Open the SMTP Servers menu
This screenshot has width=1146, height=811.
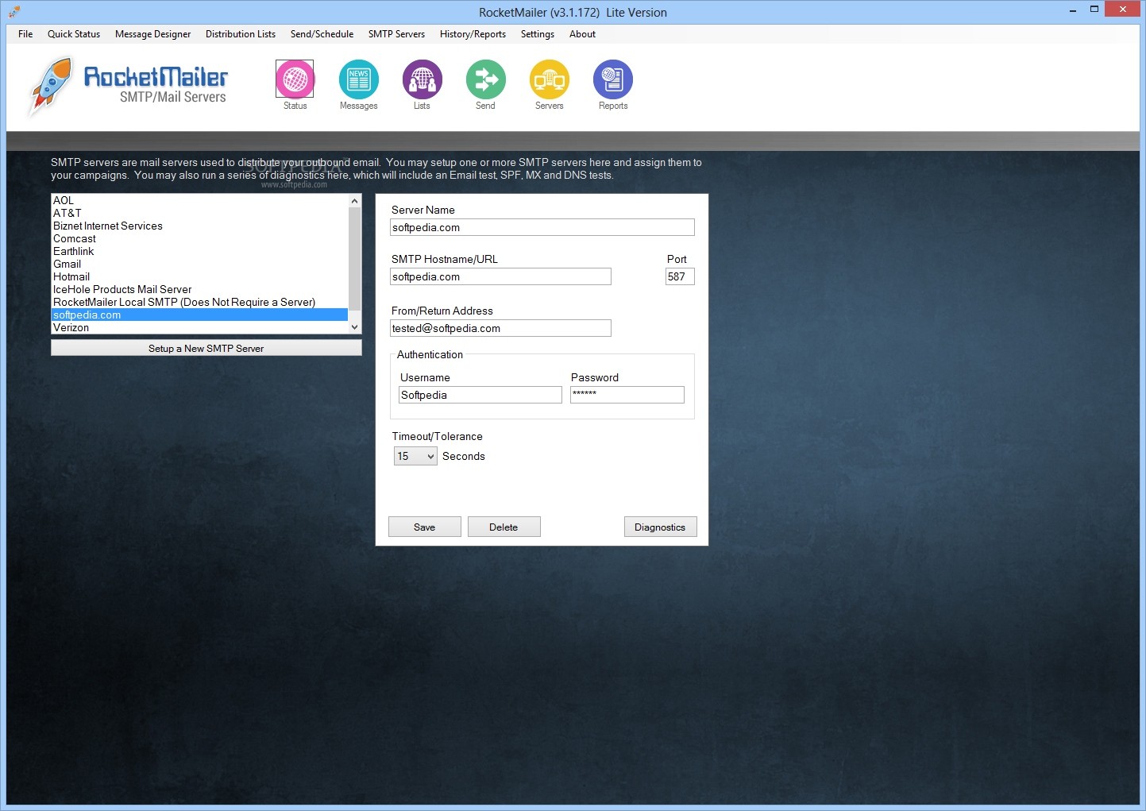[396, 34]
